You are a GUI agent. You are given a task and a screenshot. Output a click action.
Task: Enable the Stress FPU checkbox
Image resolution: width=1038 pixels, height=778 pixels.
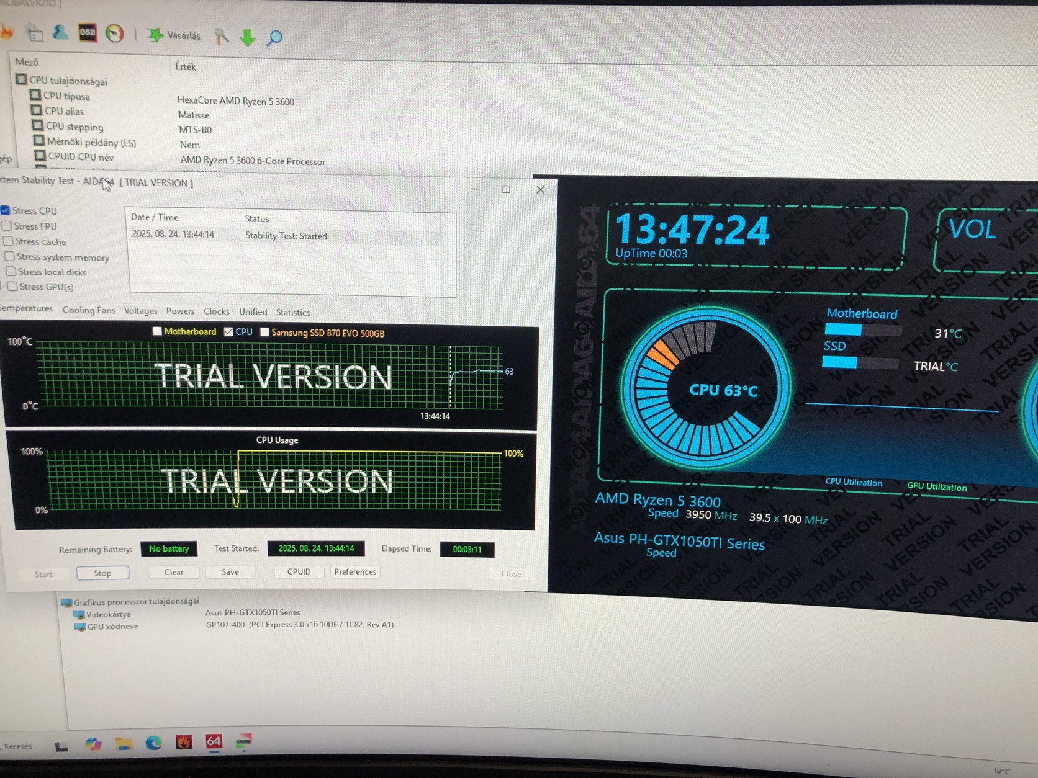[7, 226]
